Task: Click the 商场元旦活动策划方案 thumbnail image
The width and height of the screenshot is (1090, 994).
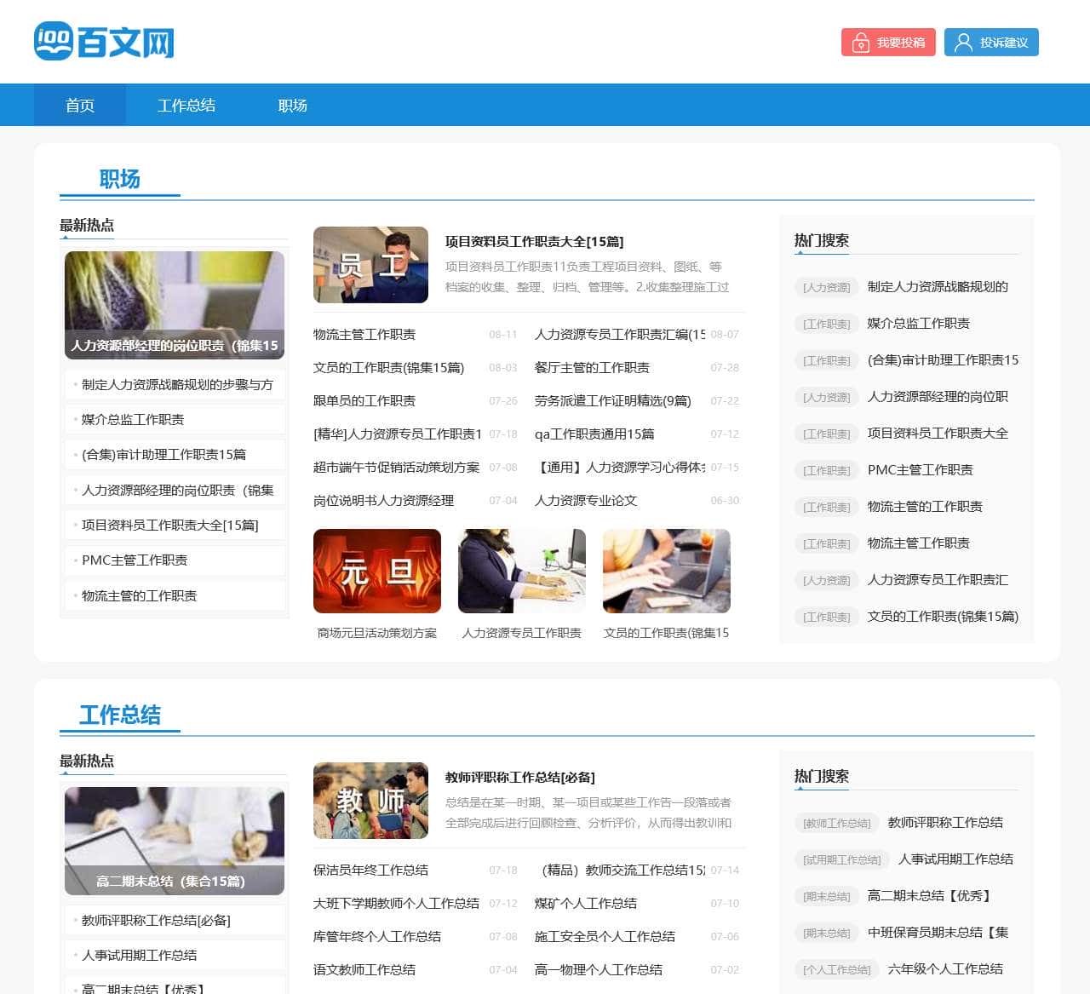Action: [377, 571]
